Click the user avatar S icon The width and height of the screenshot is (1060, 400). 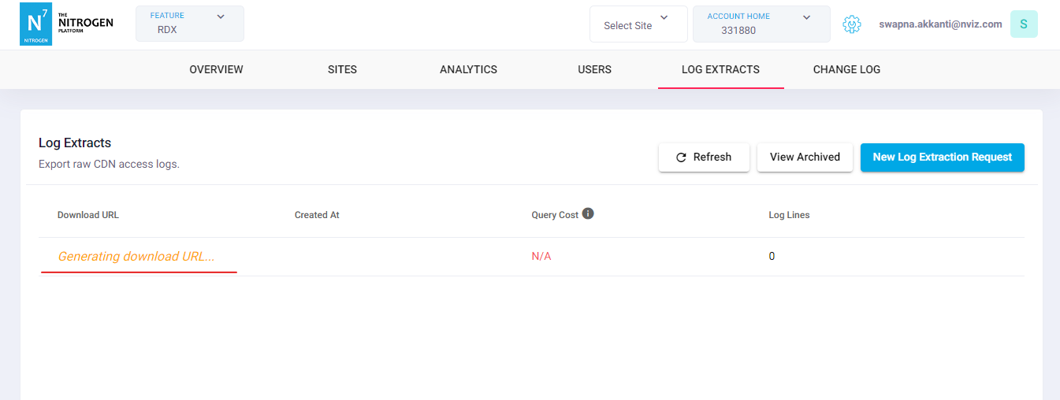[x=1024, y=24]
